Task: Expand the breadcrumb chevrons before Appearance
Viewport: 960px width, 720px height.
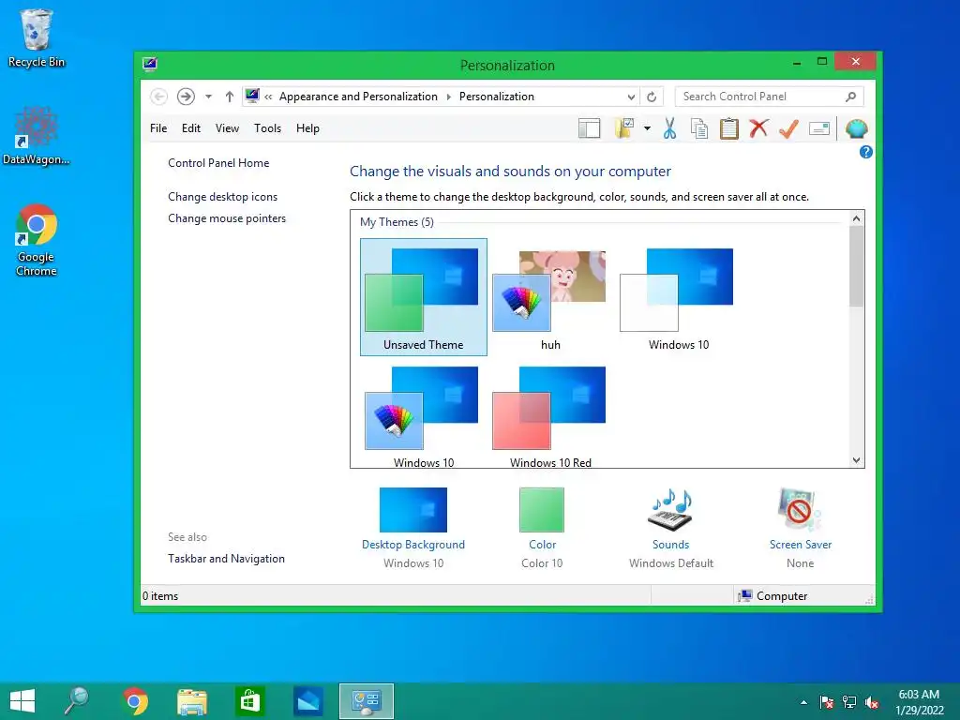Action: click(268, 97)
